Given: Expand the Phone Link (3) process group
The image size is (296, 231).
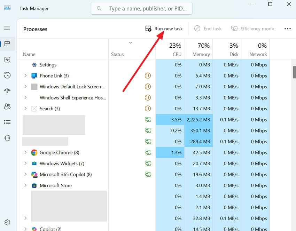Looking at the screenshot, I should coord(25,75).
